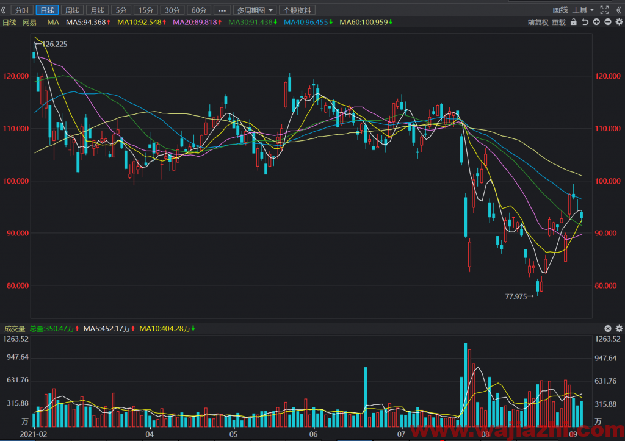Click the 77.975 low price marker

[x=515, y=296]
